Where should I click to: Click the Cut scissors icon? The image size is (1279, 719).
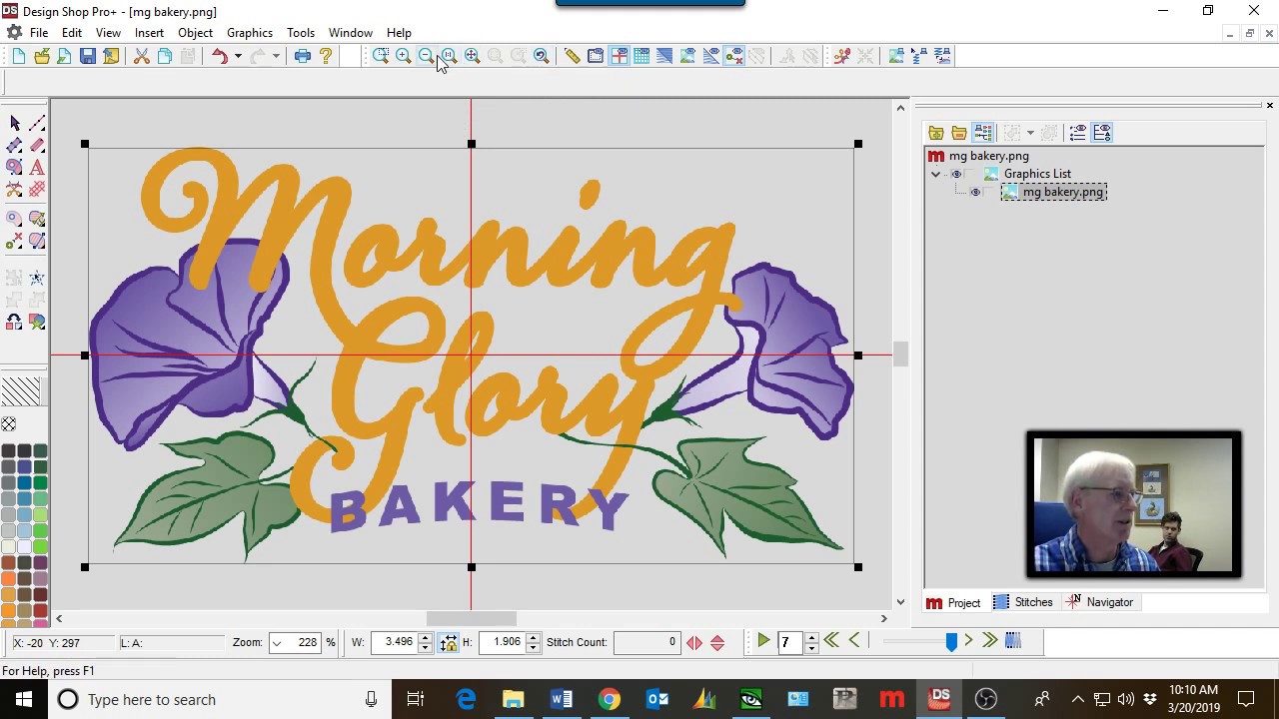tap(142, 56)
